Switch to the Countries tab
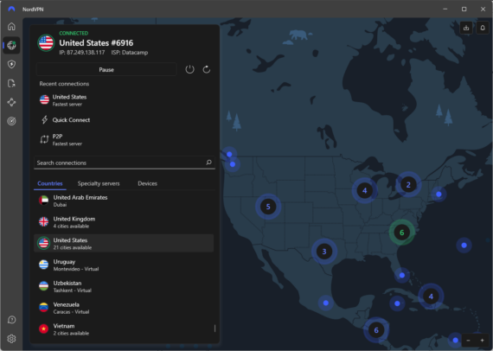 point(49,183)
